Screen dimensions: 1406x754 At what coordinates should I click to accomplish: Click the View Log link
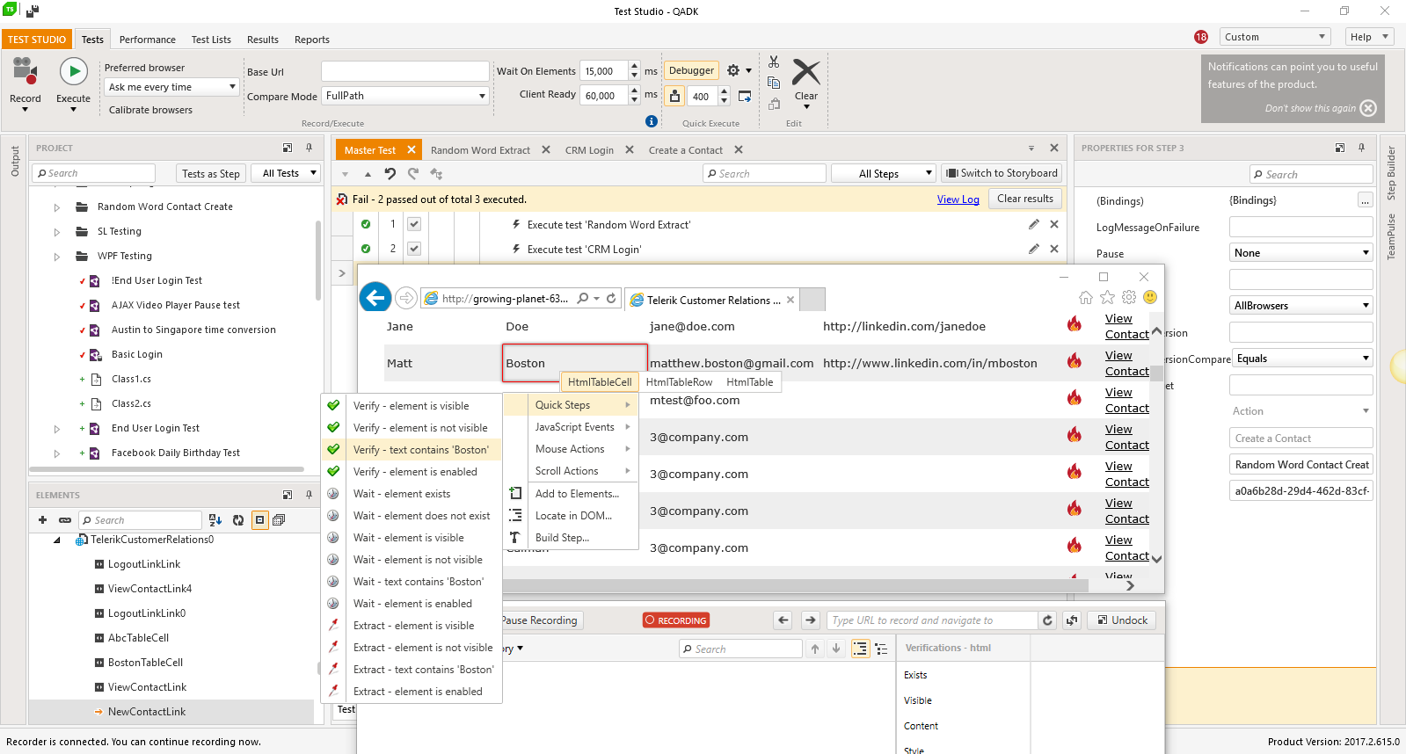pos(958,199)
